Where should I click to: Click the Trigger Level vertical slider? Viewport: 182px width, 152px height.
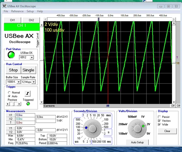pyautogui.click(x=42, y=60)
